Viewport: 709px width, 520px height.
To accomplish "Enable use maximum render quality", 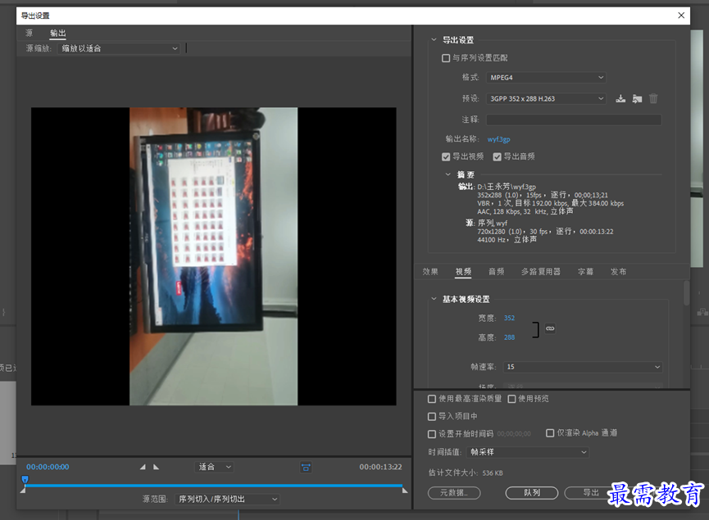I will click(x=432, y=399).
